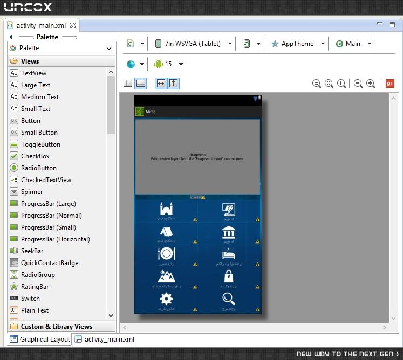Viewport: 403px width, 360px height.
Task: Reset zoom to 100%
Action: coord(341,84)
